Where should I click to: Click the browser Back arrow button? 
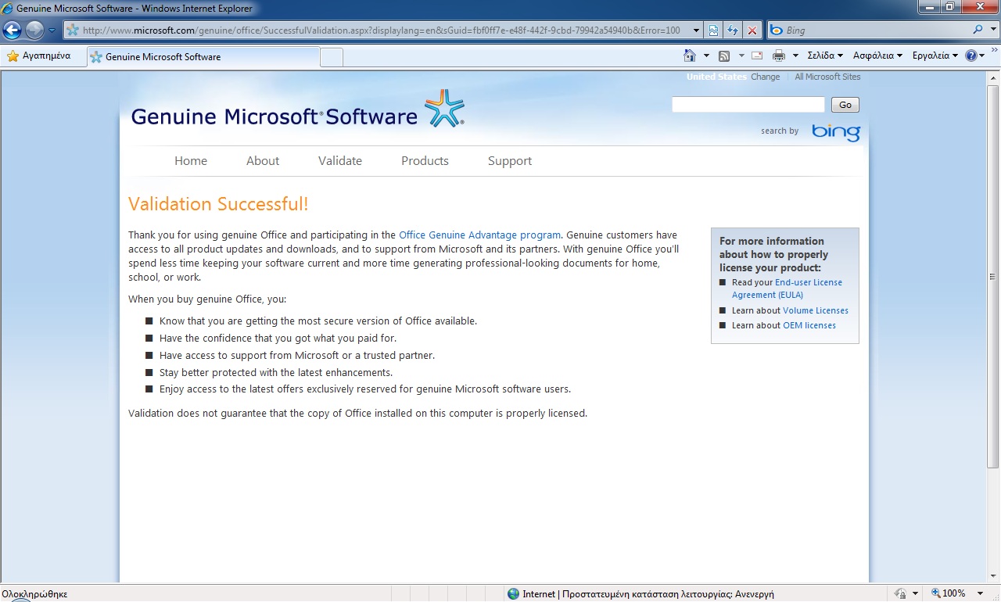point(12,30)
